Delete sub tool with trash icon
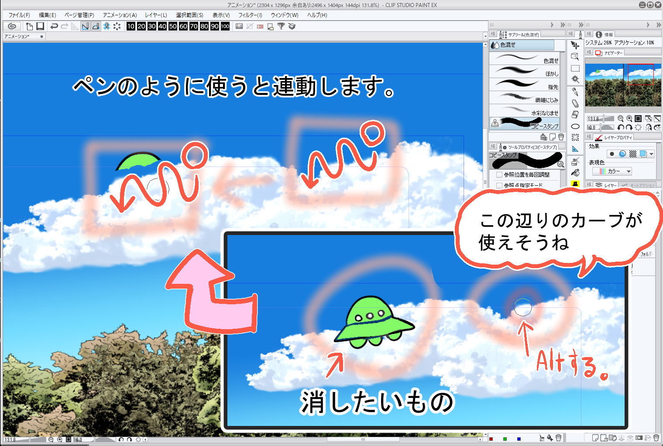This screenshot has height=446, width=663. pos(561,137)
